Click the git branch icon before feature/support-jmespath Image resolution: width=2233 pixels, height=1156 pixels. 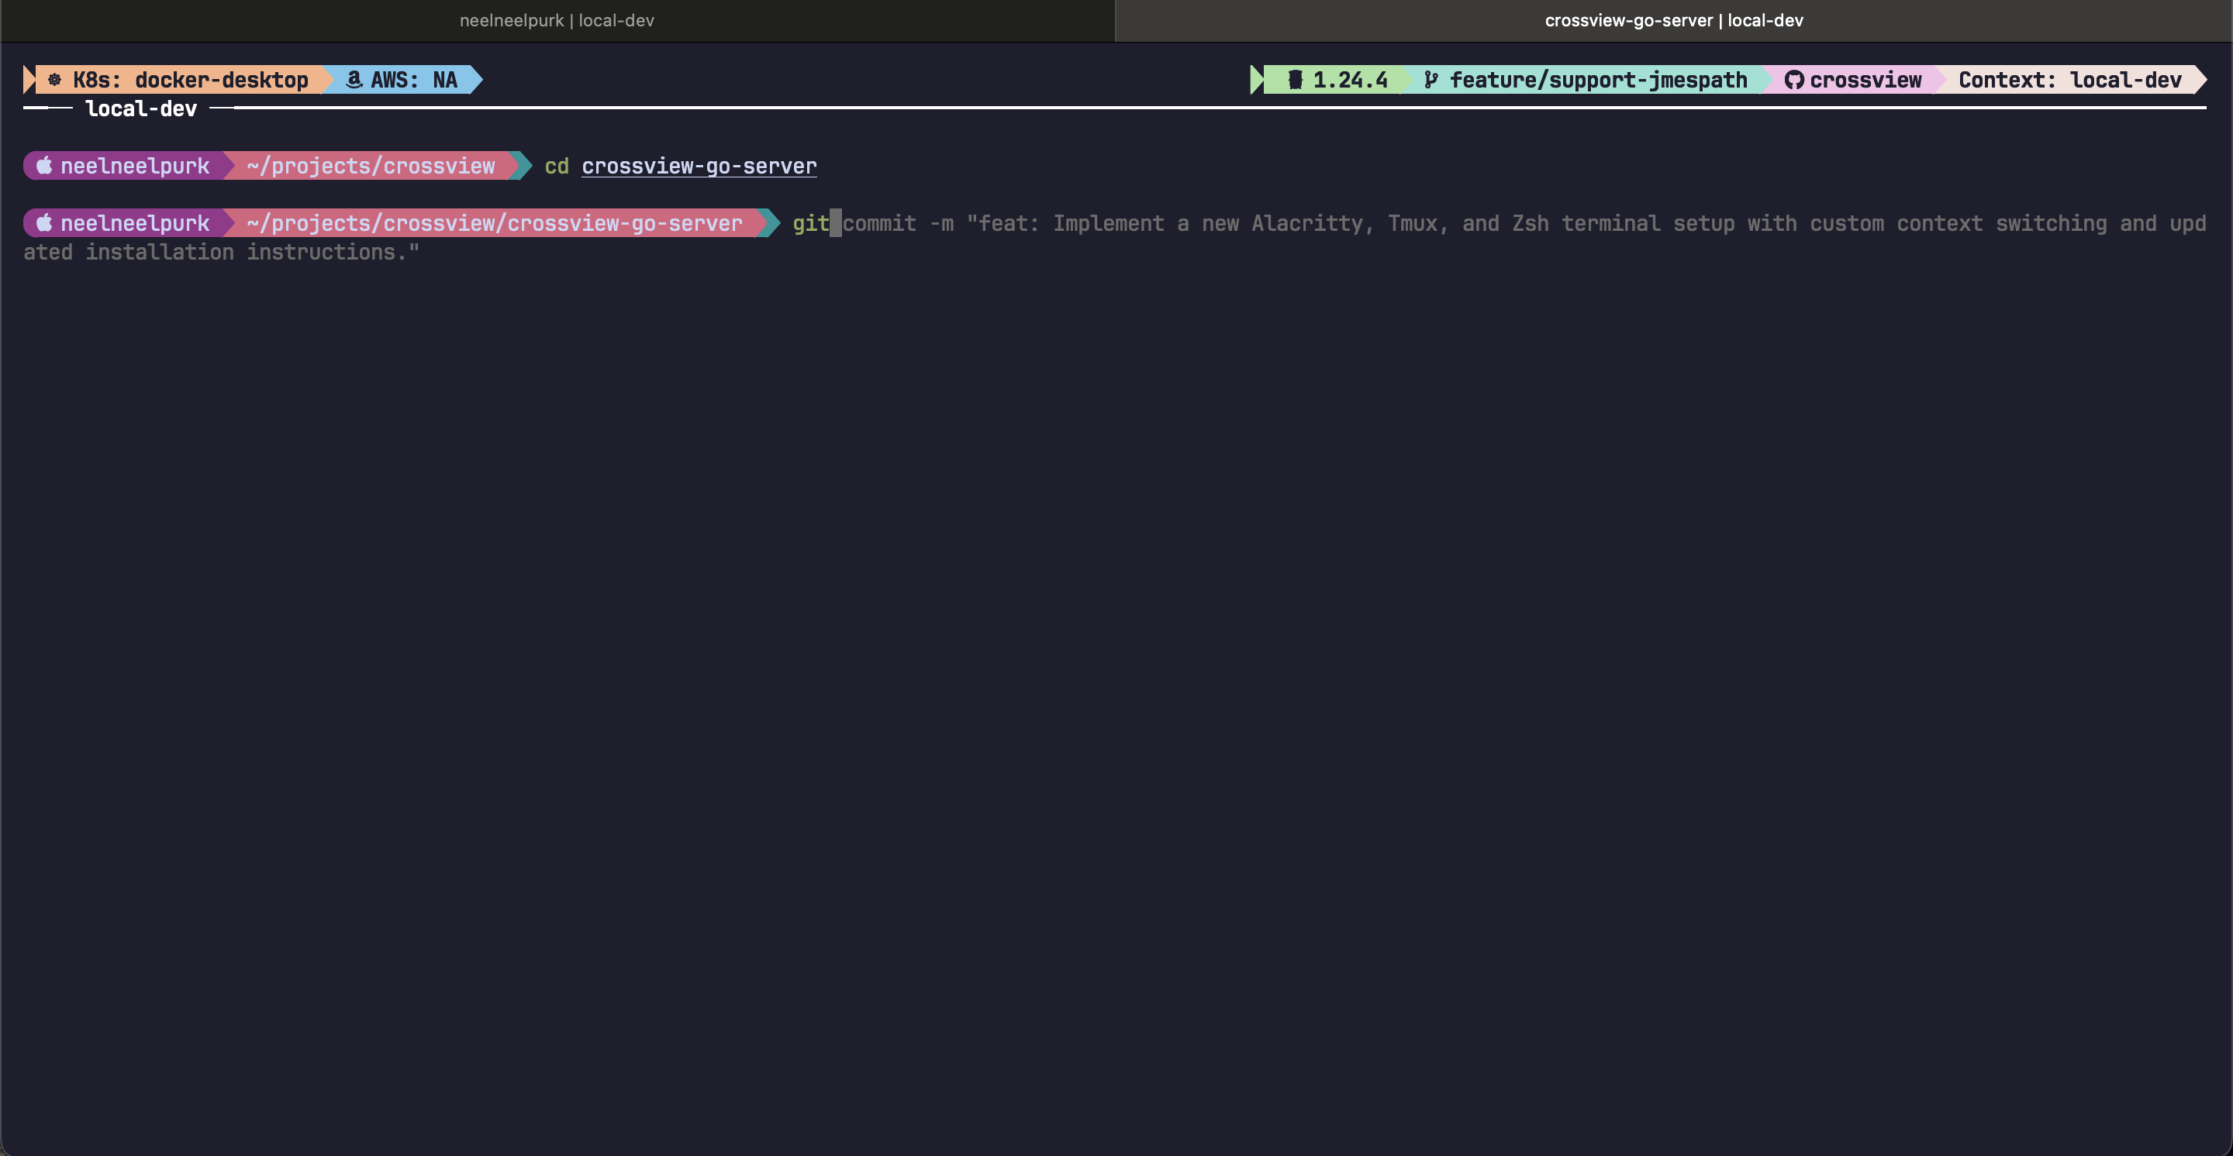click(1432, 80)
